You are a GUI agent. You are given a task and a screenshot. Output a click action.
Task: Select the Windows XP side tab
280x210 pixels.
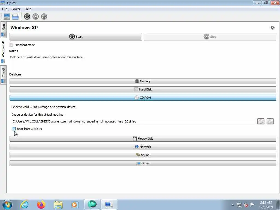(3, 52)
